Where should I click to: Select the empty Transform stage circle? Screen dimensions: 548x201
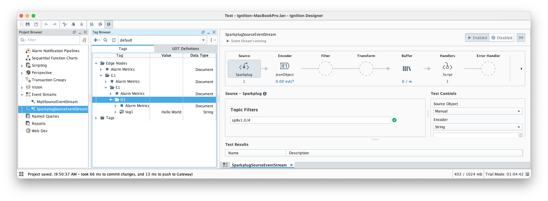366,69
